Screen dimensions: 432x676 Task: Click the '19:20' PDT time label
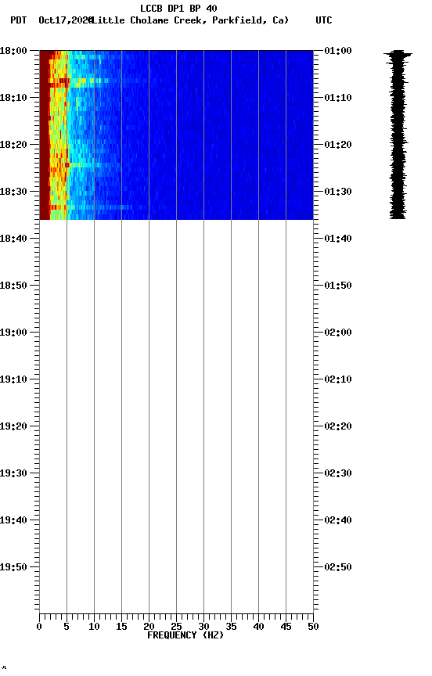click(13, 426)
